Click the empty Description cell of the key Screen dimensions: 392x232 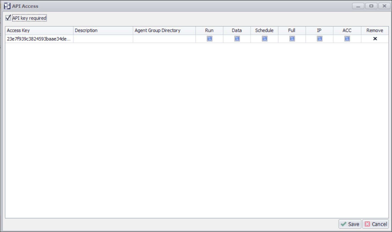[x=103, y=39]
